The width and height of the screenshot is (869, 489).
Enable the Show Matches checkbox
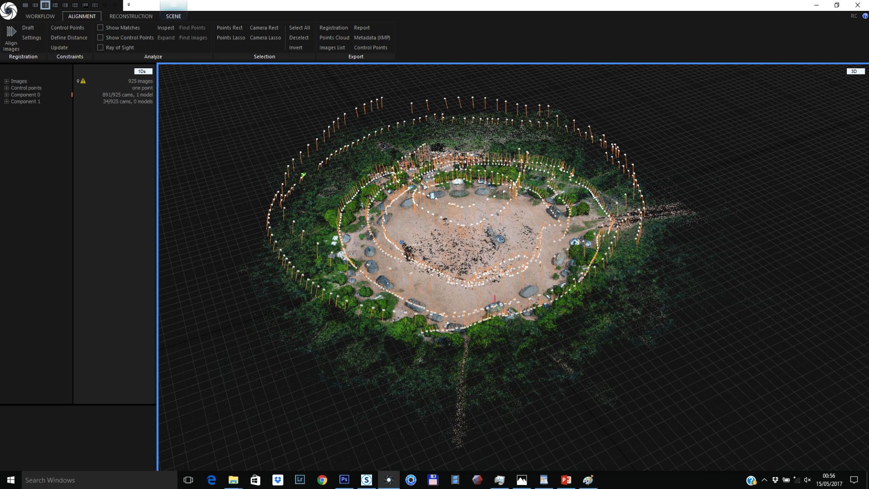[100, 27]
